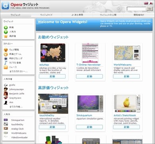This screenshot has height=144, width=155.
Task: Open the GreyWyvern author link
Action: (x=15, y=98)
